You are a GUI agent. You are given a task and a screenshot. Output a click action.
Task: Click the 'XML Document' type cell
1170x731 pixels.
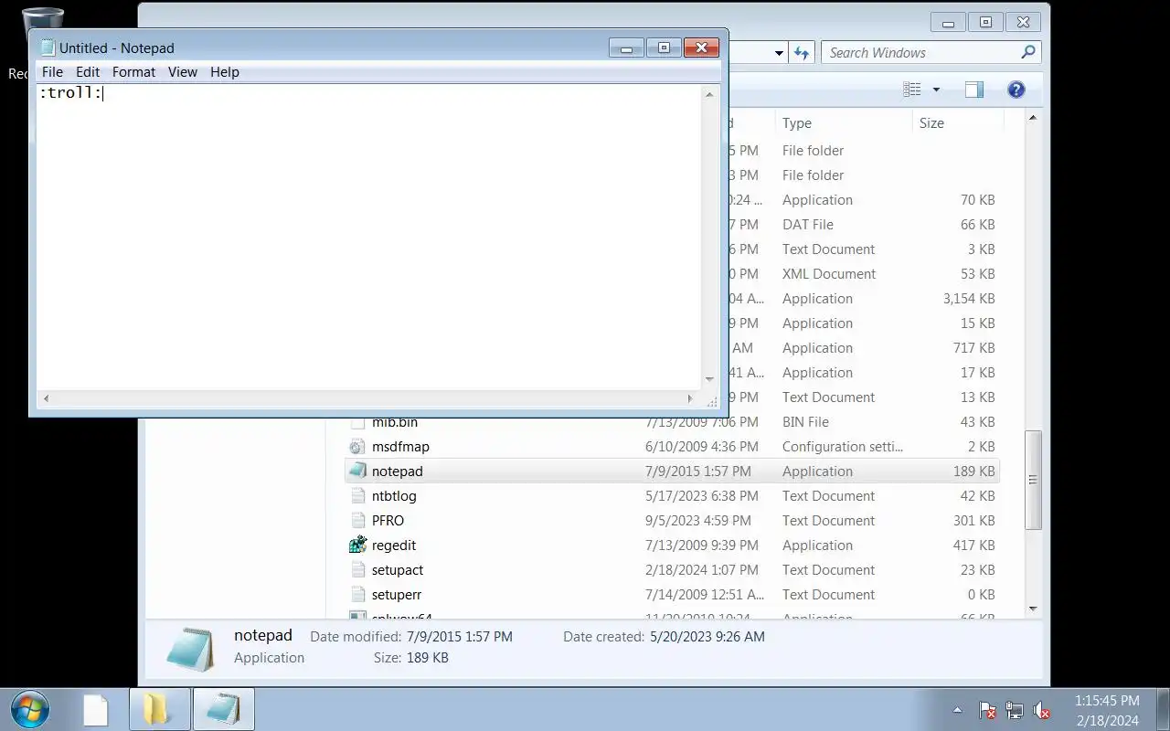[x=829, y=274]
